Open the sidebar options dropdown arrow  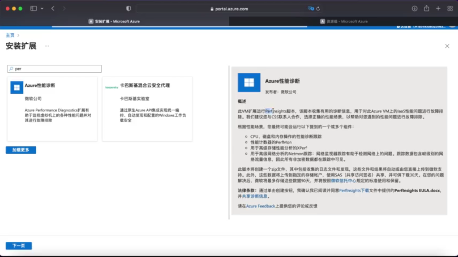tap(42, 9)
